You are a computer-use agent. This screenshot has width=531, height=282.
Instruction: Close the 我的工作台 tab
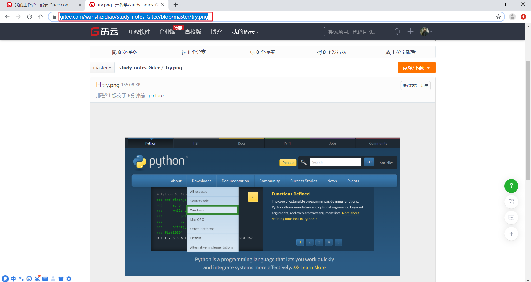pyautogui.click(x=80, y=5)
